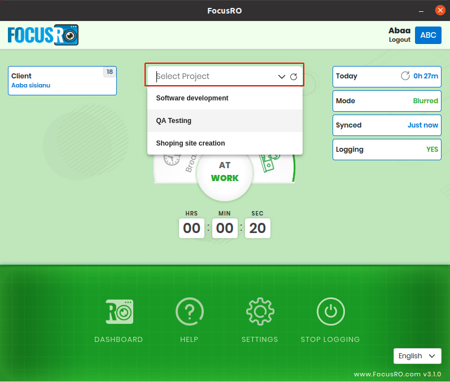Click the HELP label
This screenshot has width=450, height=382.
point(189,339)
